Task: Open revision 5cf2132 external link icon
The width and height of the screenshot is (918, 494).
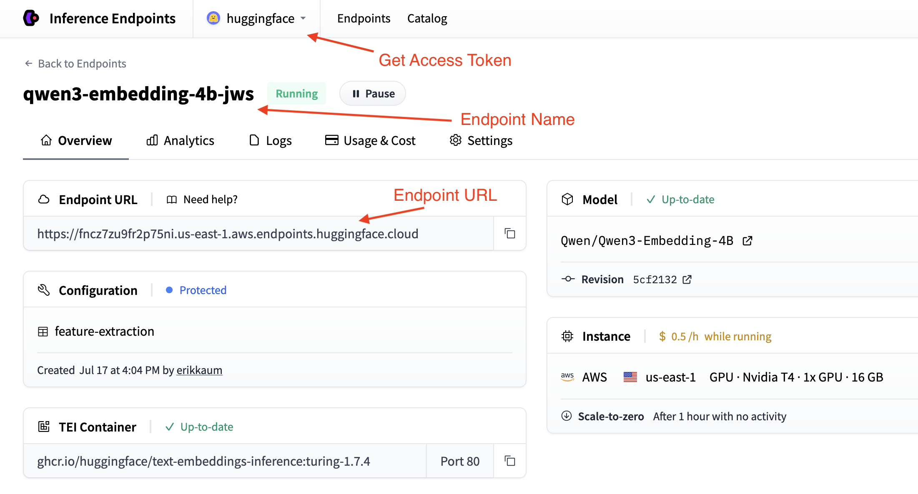Action: [x=687, y=279]
